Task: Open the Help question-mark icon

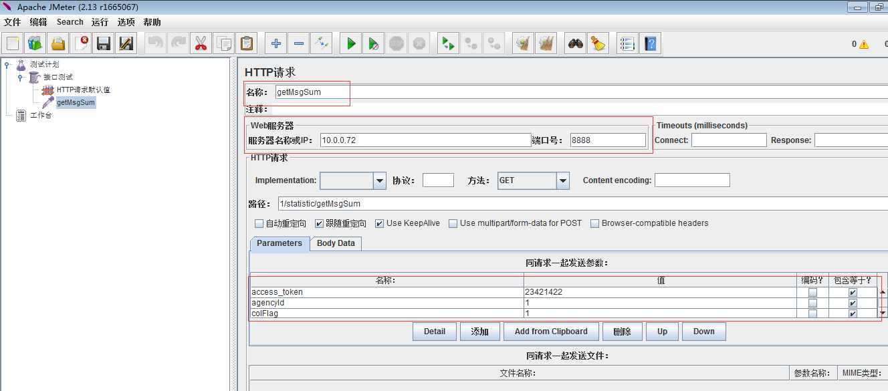Action: pyautogui.click(x=651, y=44)
